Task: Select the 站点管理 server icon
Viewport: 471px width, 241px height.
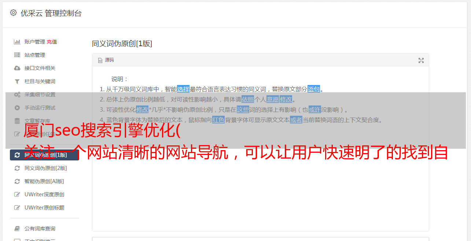Action: [x=17, y=55]
